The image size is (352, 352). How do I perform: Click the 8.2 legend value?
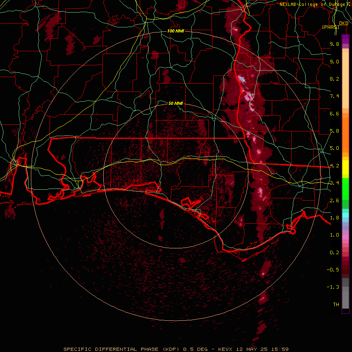click(334, 79)
